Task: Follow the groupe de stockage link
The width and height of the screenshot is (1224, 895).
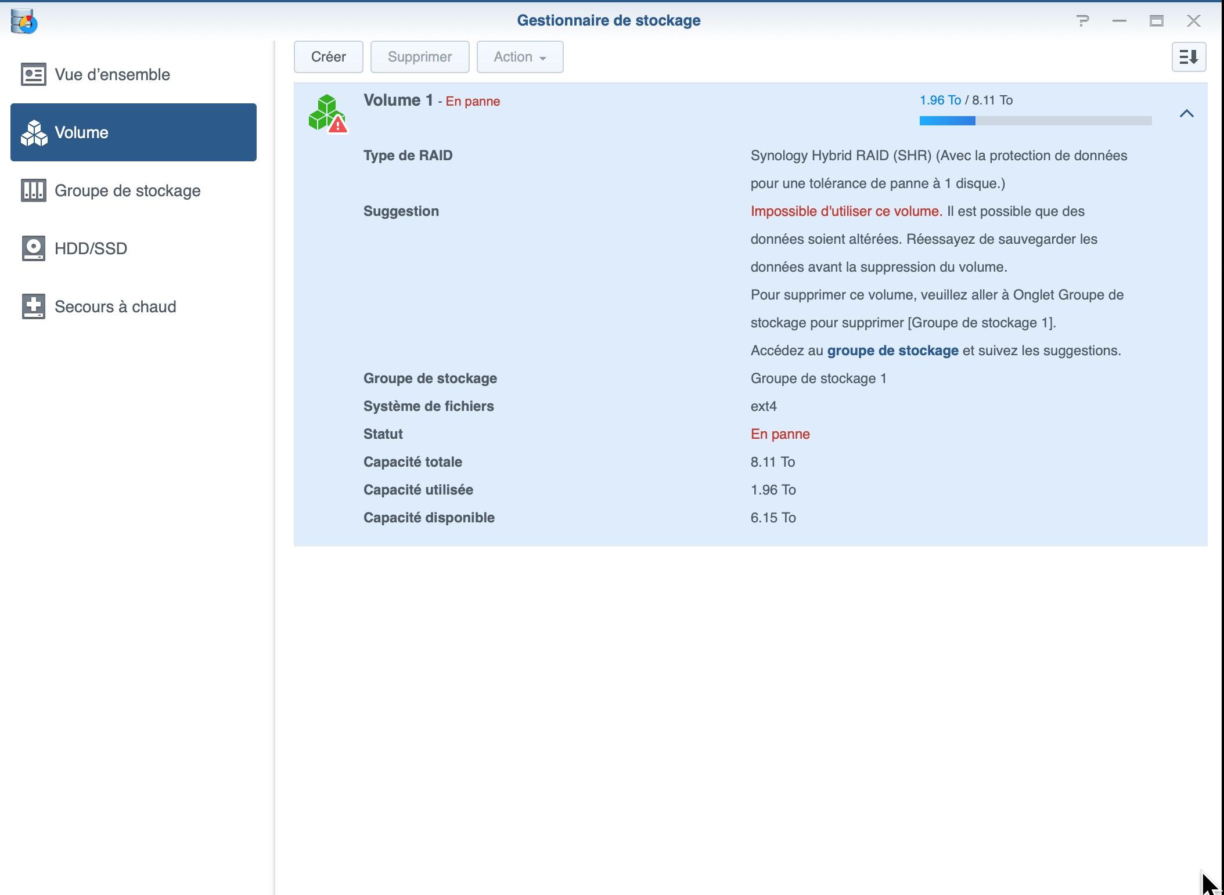Action: pyautogui.click(x=892, y=351)
